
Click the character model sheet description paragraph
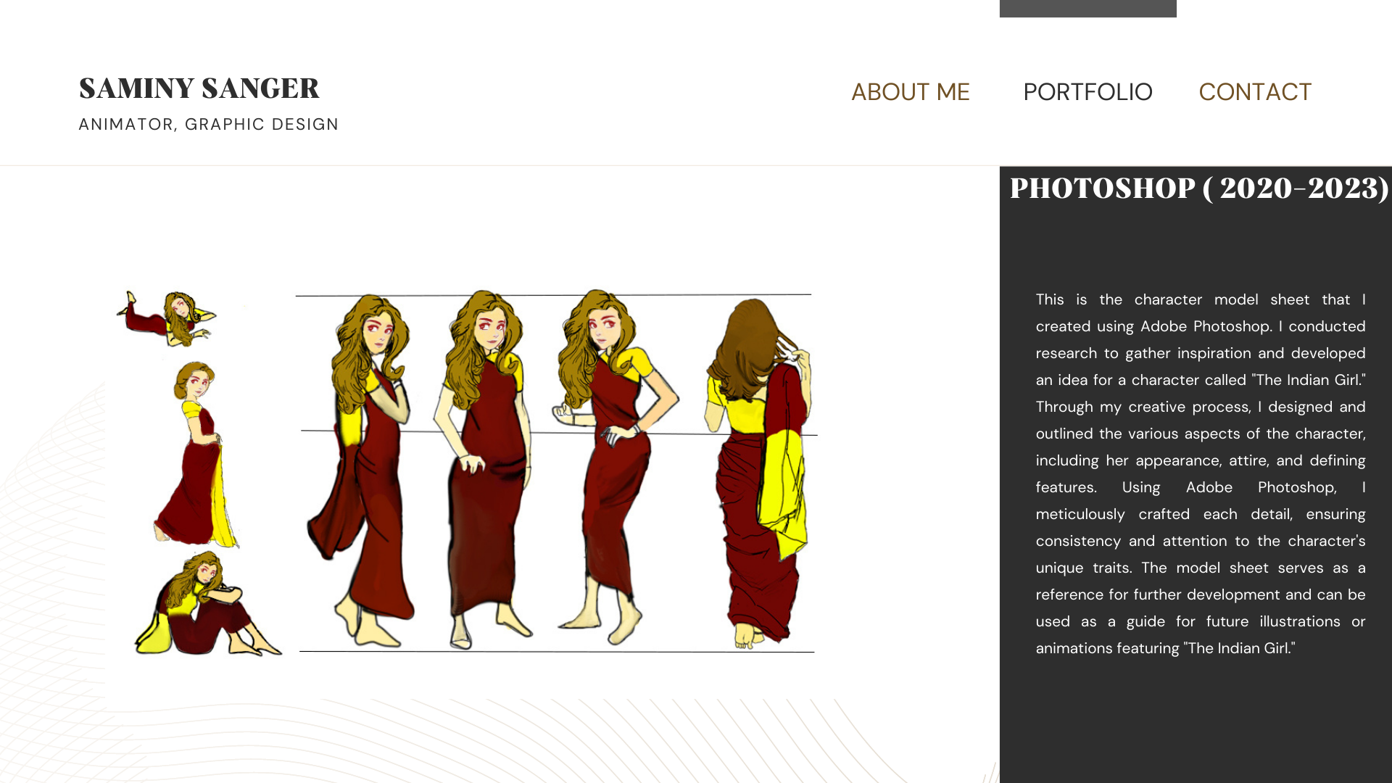[1201, 473]
